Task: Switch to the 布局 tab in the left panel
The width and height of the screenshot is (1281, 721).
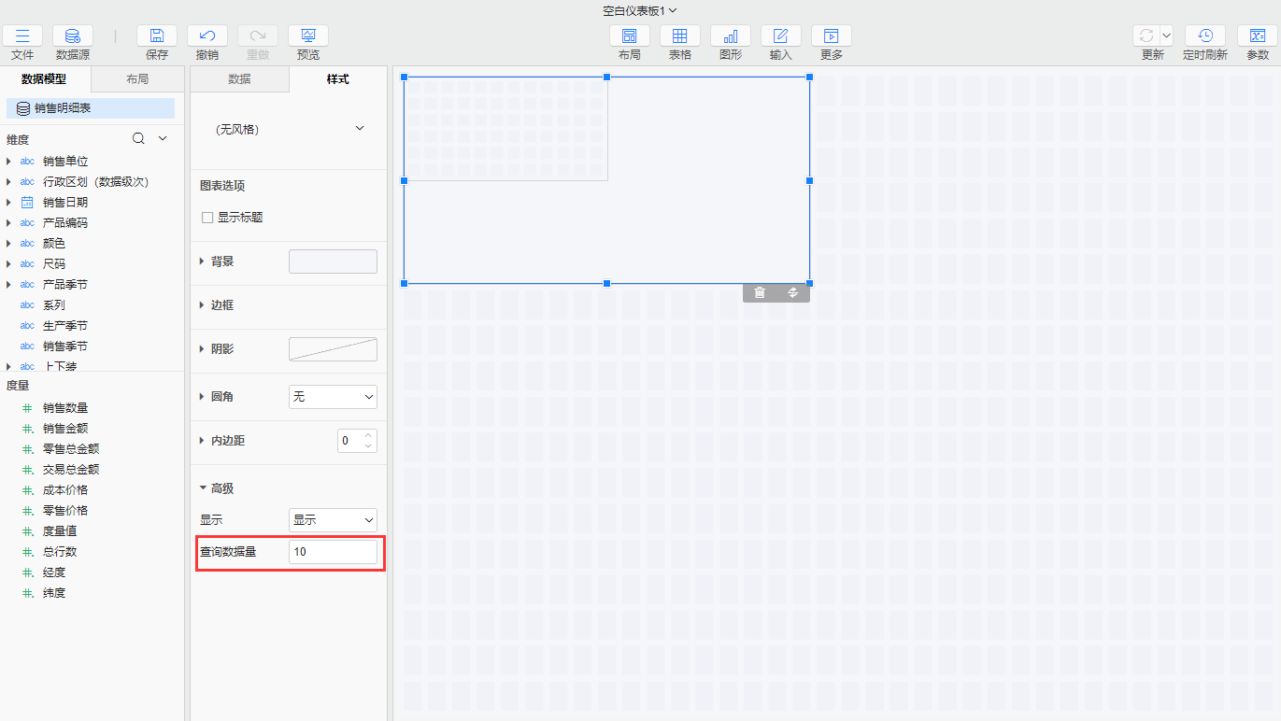Action: [x=137, y=79]
